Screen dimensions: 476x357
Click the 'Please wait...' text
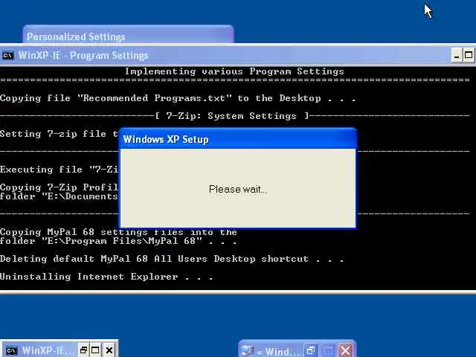[x=238, y=190]
